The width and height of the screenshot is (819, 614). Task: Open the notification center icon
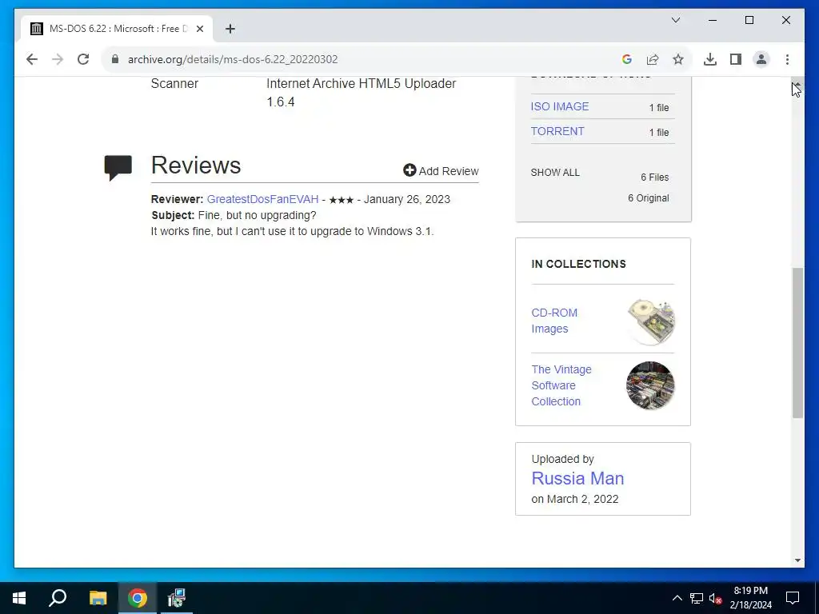[x=793, y=598]
